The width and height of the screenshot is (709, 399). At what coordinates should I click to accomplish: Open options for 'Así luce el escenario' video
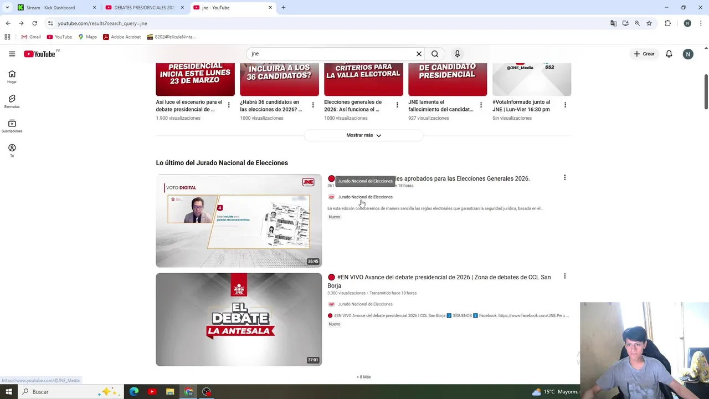[229, 105]
